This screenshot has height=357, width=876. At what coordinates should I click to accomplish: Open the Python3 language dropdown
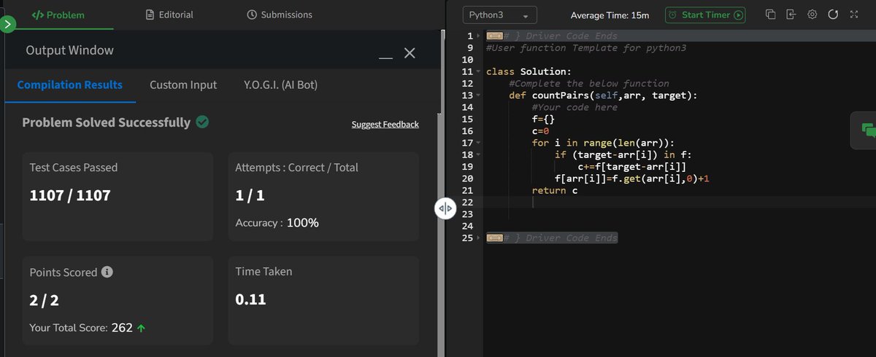coord(500,15)
